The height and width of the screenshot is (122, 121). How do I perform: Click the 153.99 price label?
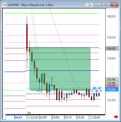click(x=112, y=79)
